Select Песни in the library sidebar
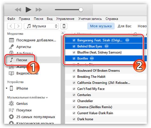Viewport: 151px width, 128px height. (22, 60)
